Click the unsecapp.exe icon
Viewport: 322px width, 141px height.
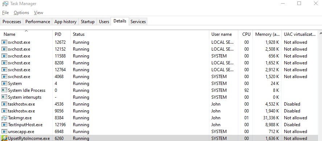[4, 131]
